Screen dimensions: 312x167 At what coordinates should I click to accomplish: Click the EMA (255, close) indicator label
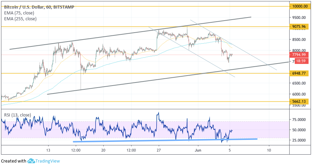click(20, 19)
